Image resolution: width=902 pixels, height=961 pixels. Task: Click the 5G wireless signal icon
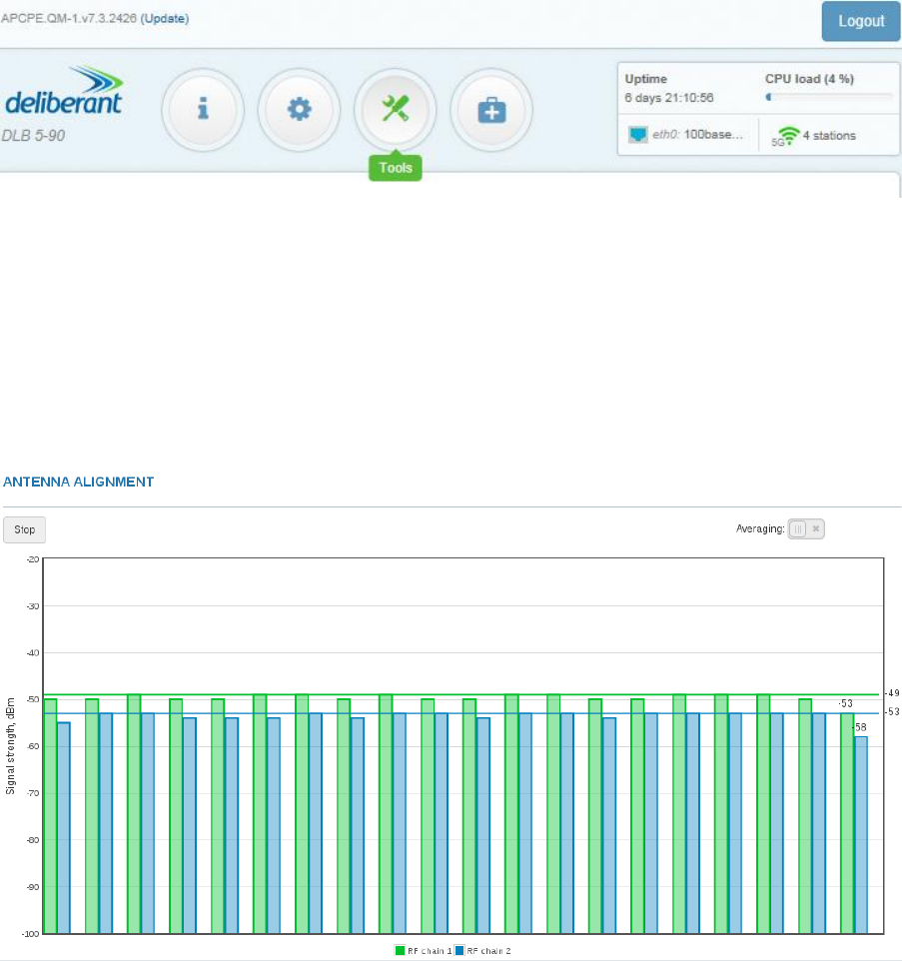[788, 136]
